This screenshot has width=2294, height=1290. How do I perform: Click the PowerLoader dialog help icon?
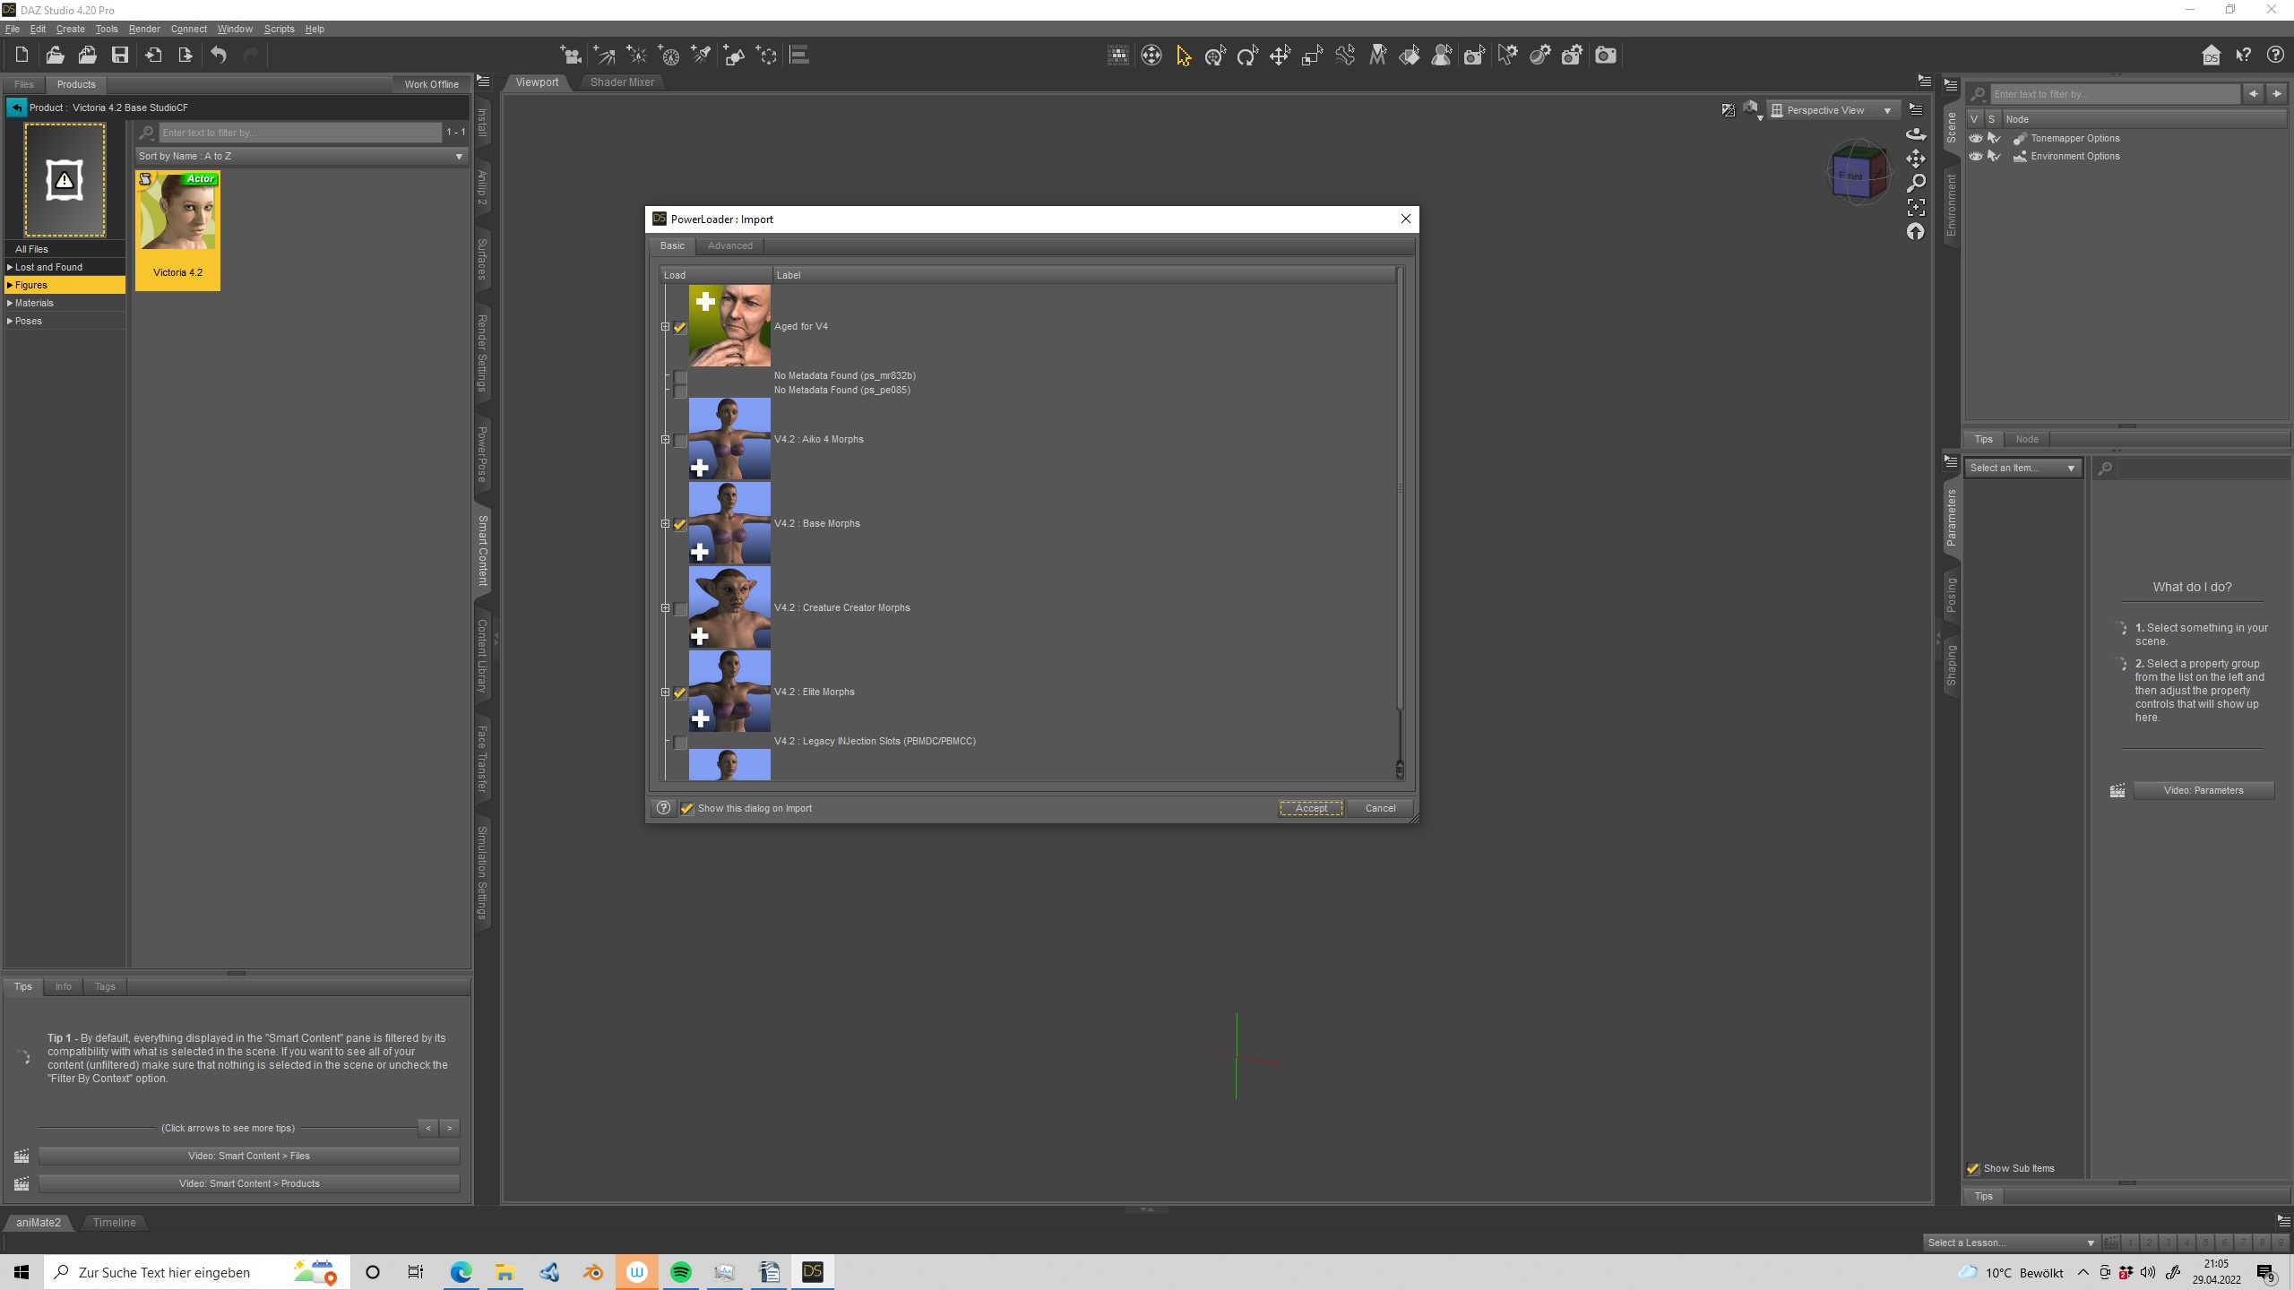(663, 808)
